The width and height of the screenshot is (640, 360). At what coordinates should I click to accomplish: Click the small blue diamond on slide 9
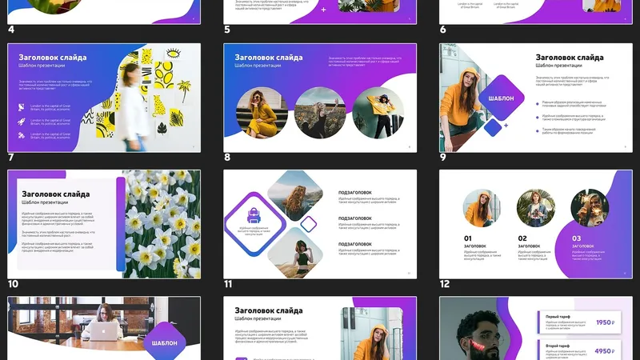(493, 127)
